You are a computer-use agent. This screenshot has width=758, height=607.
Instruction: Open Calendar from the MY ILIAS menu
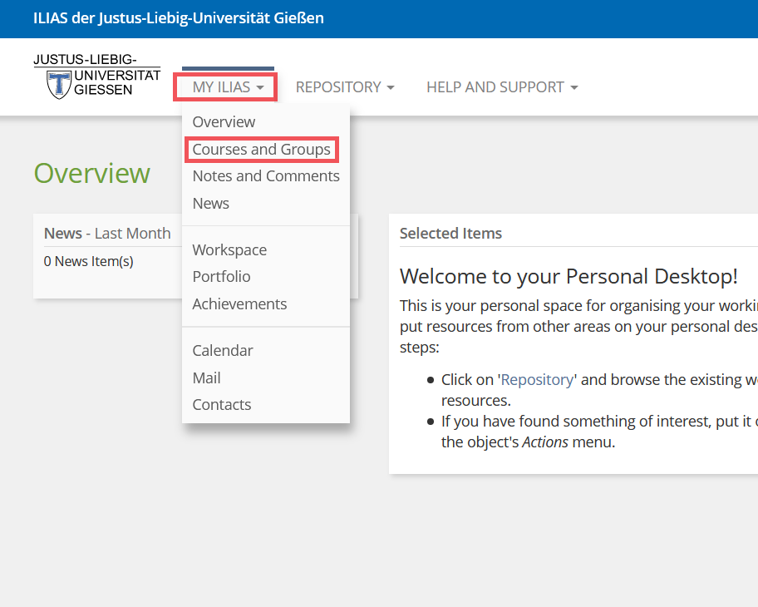pyautogui.click(x=223, y=351)
